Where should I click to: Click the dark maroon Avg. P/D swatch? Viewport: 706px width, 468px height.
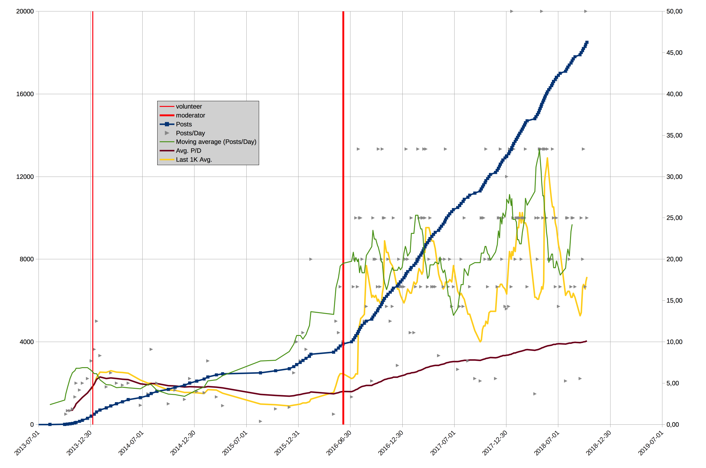[167, 150]
